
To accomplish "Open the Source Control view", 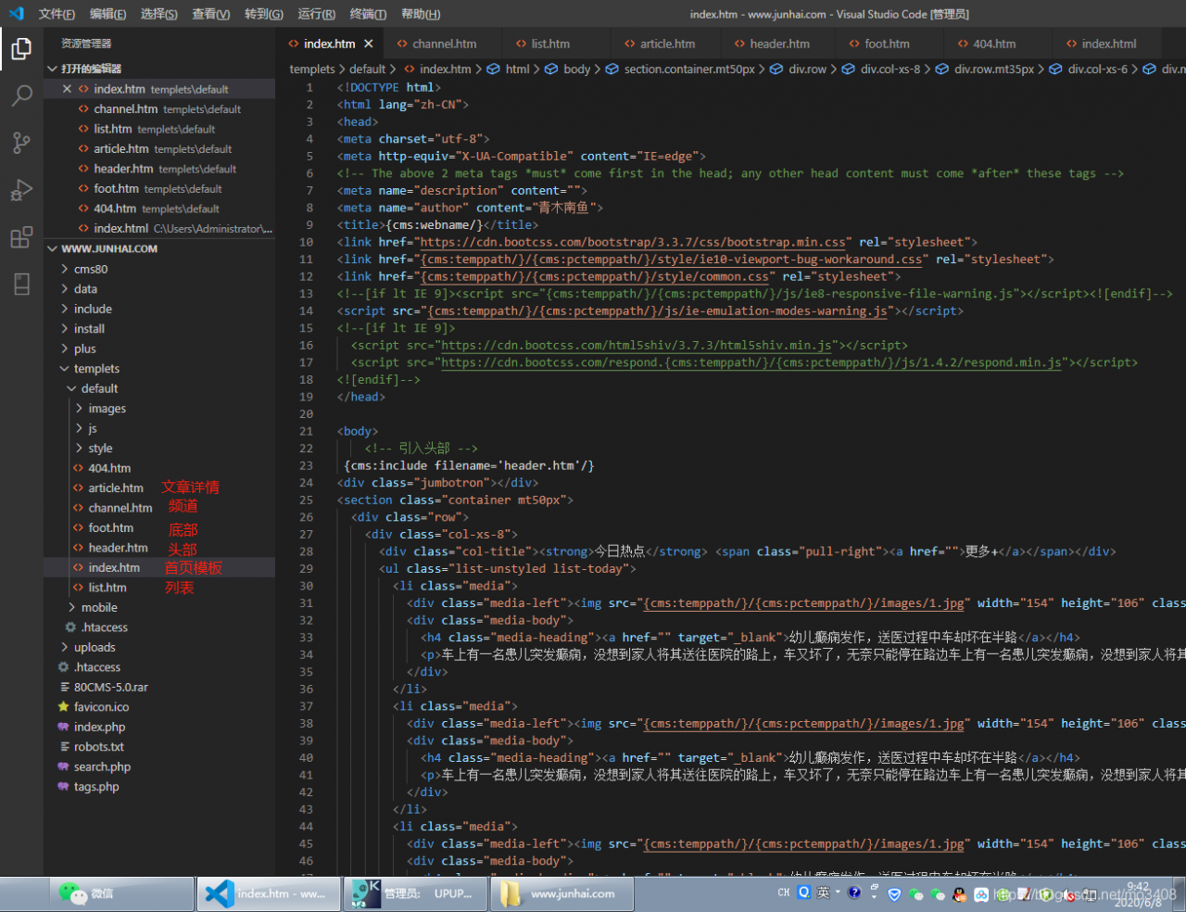I will tap(21, 143).
